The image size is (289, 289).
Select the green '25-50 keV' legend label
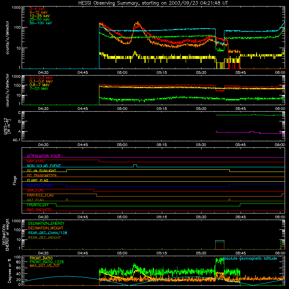coord(39,20)
